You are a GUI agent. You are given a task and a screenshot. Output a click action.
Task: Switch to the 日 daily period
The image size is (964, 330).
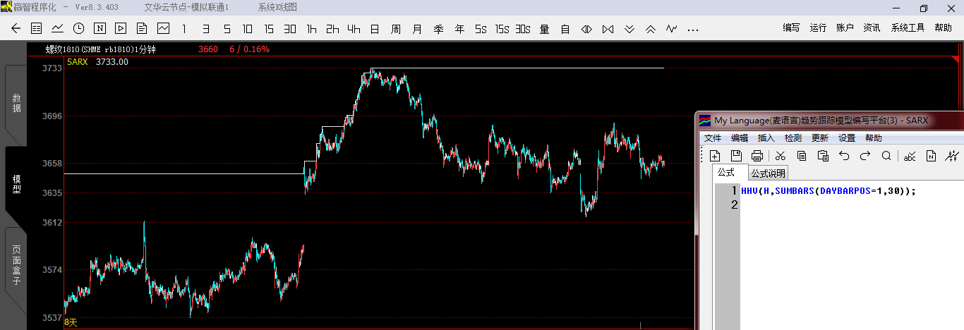point(374,29)
